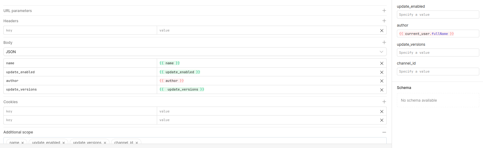The height and width of the screenshot is (148, 483).
Task: Remove the name tag from Additional scope
Action: 23,143
